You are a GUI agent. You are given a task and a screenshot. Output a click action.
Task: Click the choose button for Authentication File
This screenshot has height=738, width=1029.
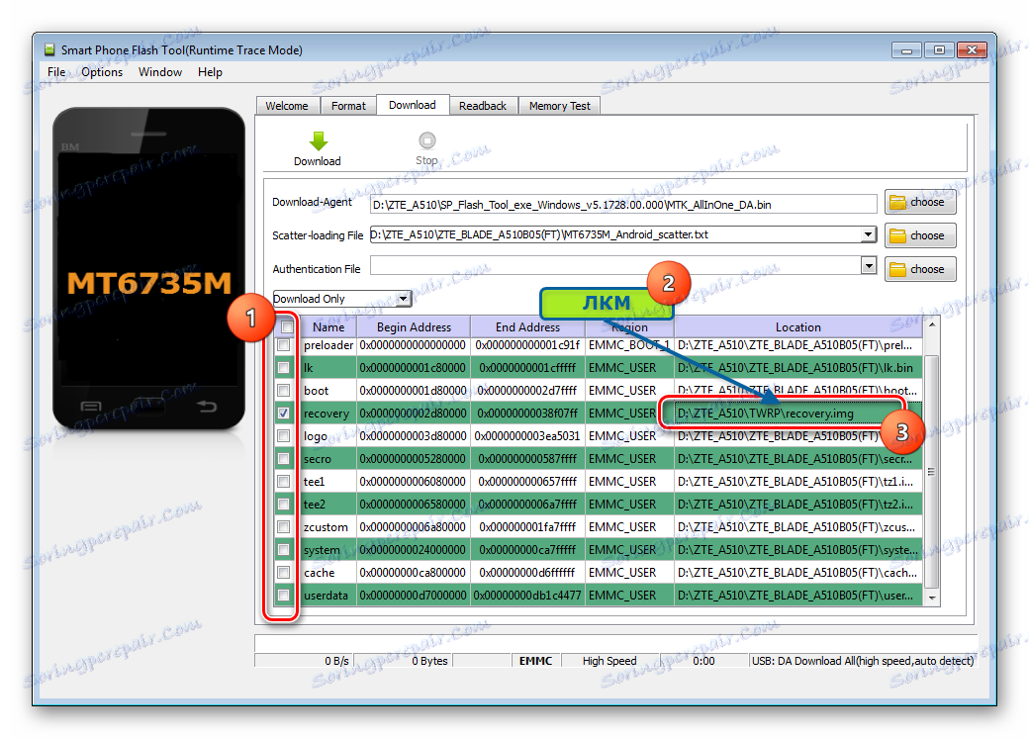pos(919,268)
